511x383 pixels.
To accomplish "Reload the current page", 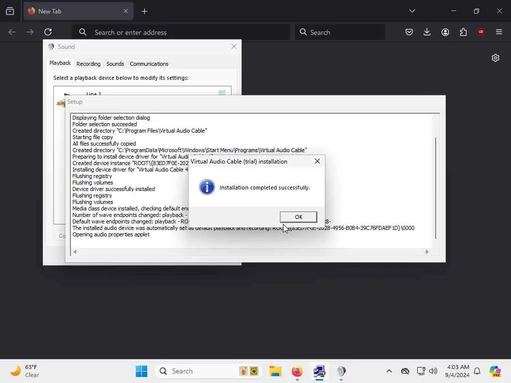I will point(48,32).
